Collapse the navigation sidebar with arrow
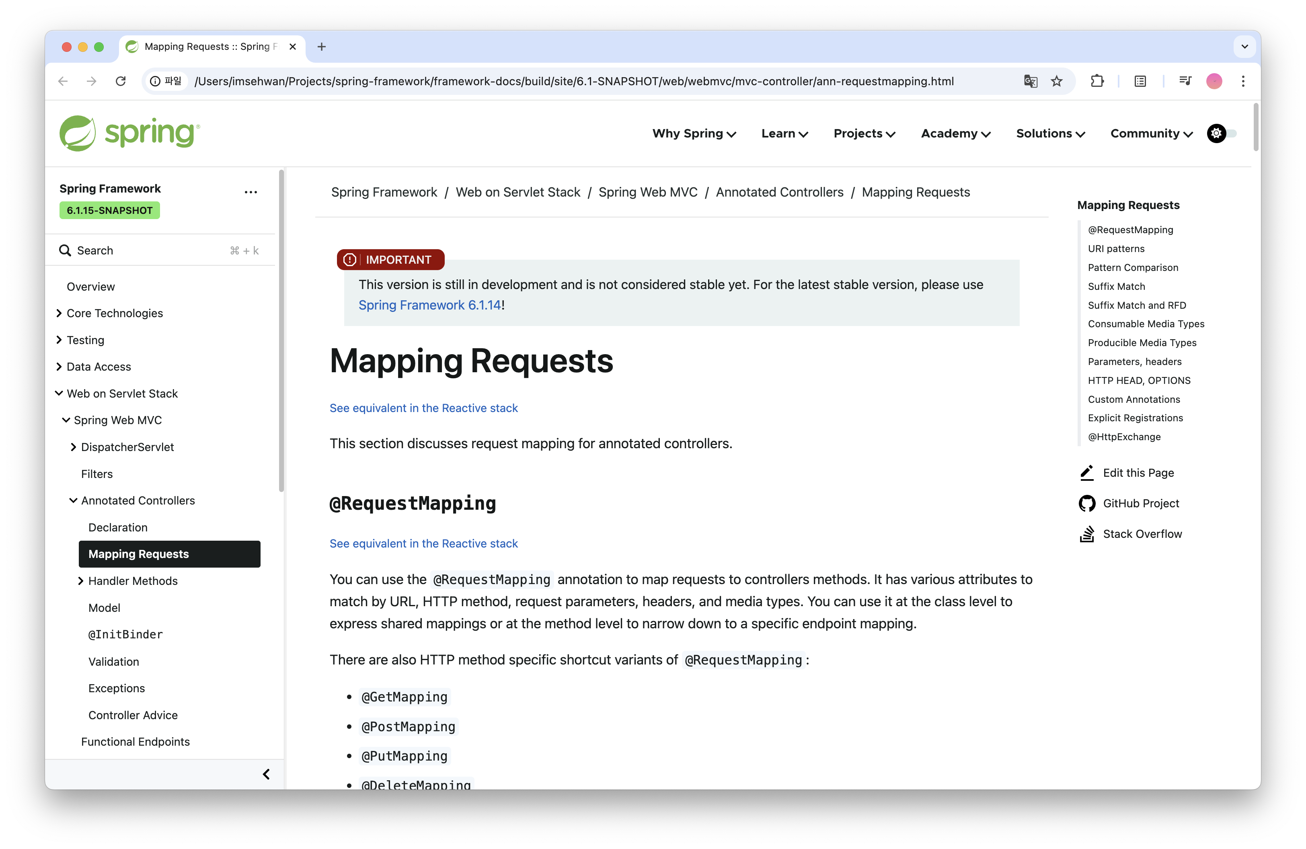 click(266, 774)
